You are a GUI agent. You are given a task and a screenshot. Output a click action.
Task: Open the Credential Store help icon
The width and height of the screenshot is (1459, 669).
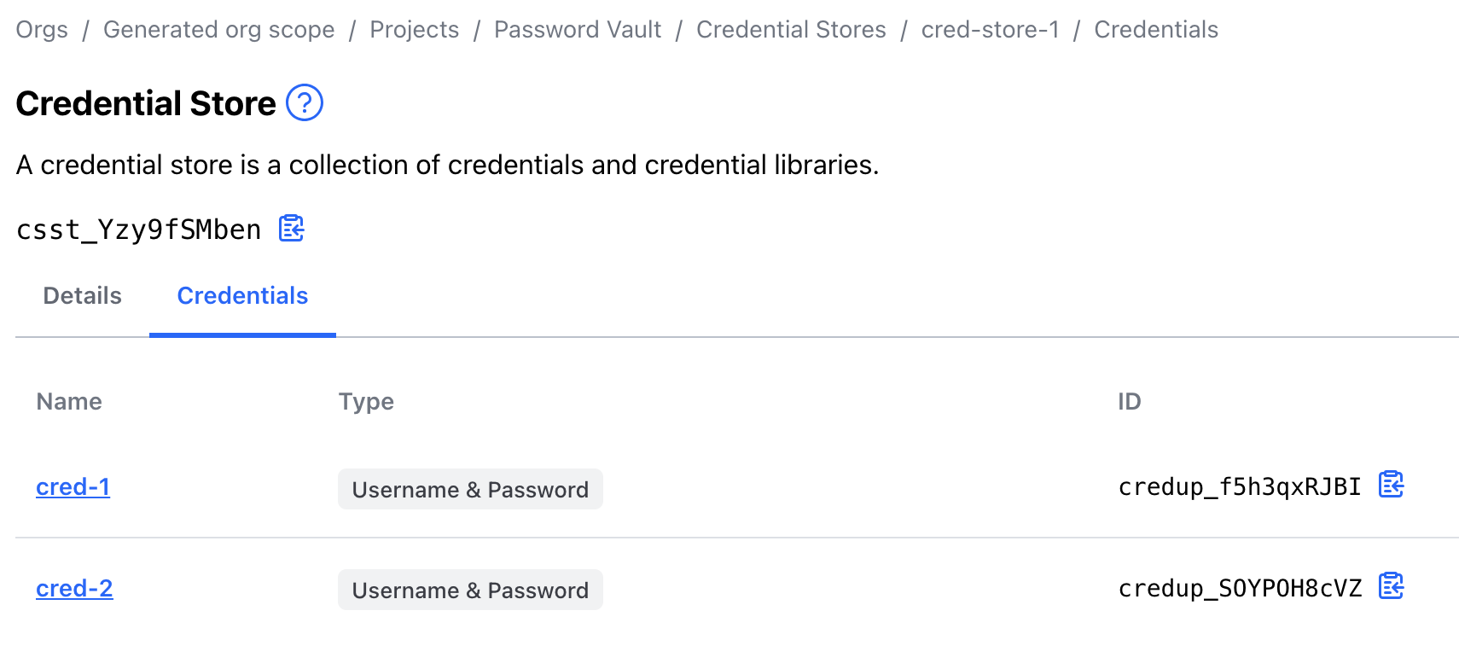tap(304, 103)
